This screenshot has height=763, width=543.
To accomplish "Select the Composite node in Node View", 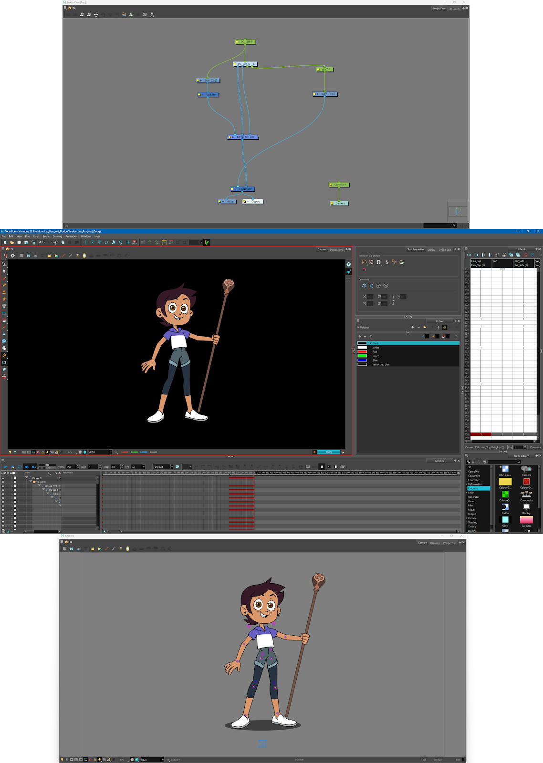I will coord(243,189).
